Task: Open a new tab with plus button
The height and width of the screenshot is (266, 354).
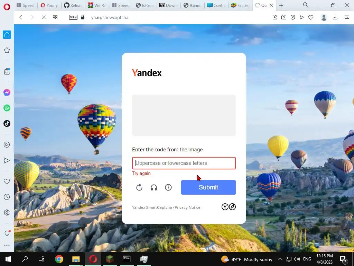Action: tap(281, 6)
